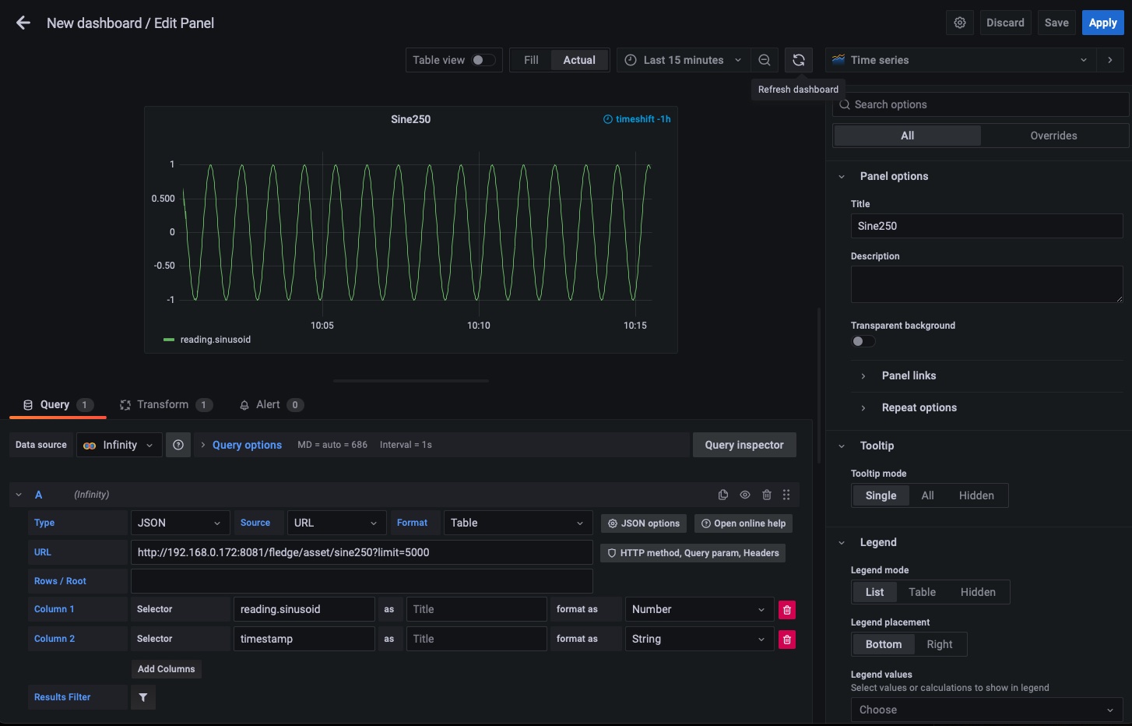Click the URL input field
Screen dimensions: 1132x726
(x=361, y=552)
